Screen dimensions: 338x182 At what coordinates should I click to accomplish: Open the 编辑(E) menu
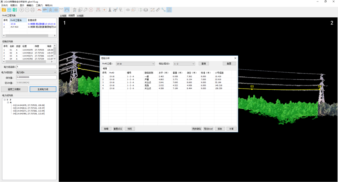pos(30,6)
